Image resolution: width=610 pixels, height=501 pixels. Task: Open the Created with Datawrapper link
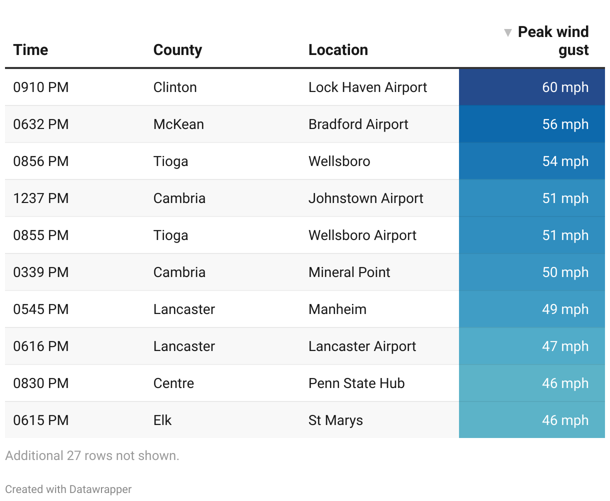68,489
